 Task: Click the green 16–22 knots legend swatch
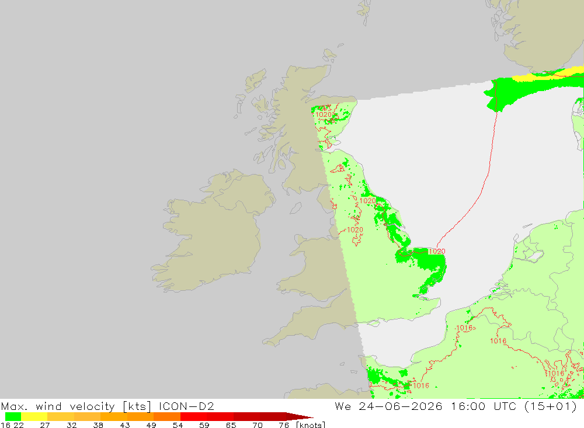coord(13,416)
